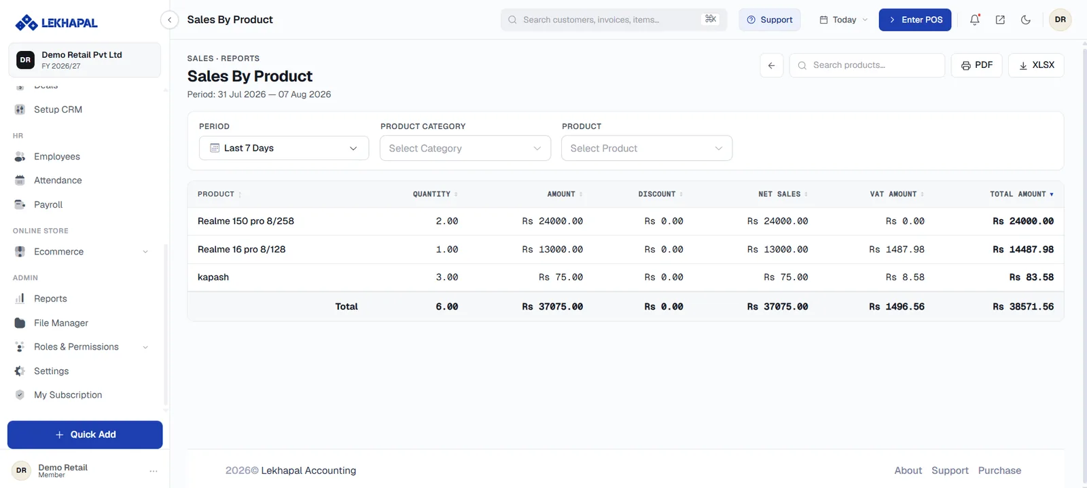1087x488 pixels.
Task: Click the My Subscription shield icon
Action: point(20,395)
